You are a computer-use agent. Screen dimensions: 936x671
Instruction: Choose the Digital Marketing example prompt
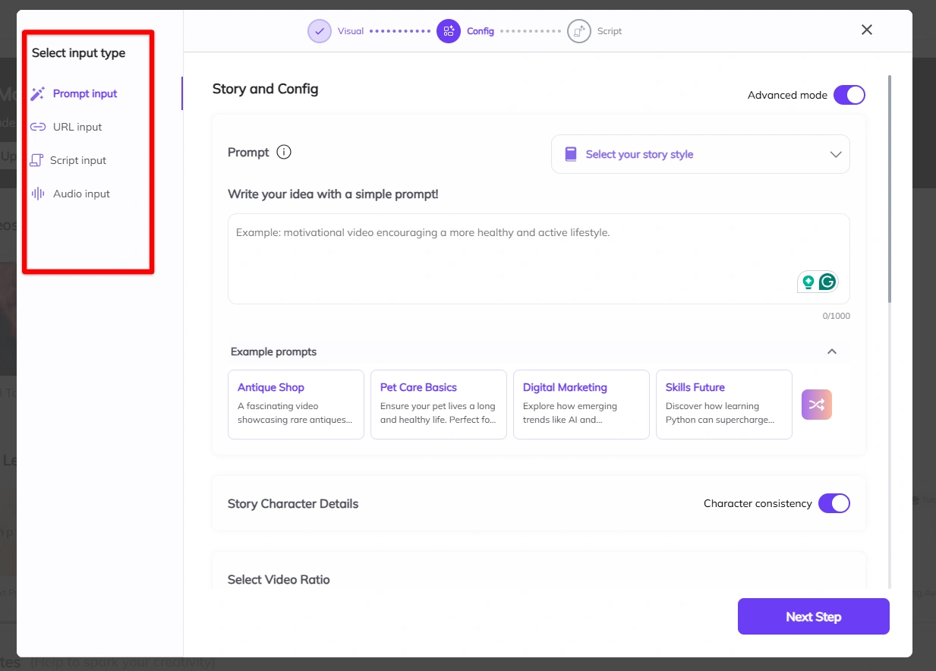tap(581, 405)
